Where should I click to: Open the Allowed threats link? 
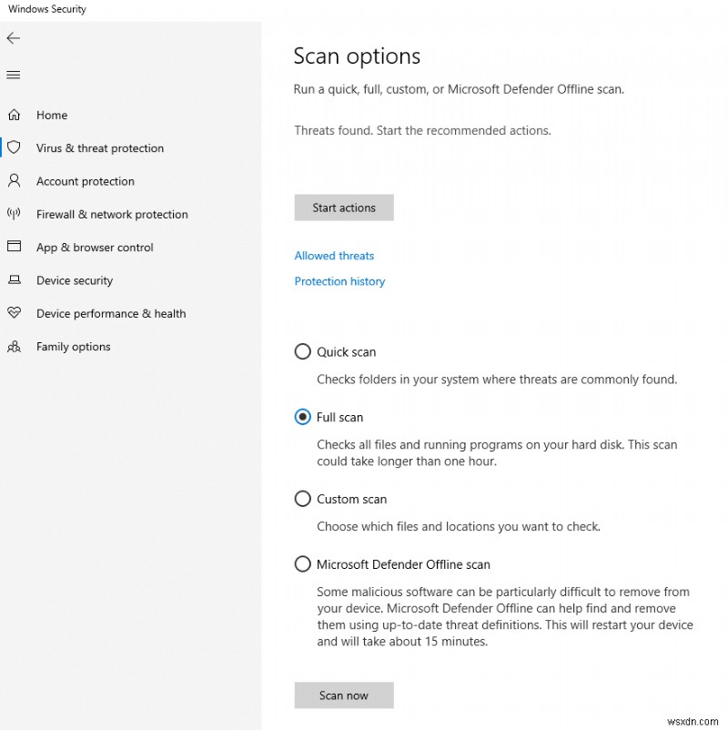click(334, 256)
